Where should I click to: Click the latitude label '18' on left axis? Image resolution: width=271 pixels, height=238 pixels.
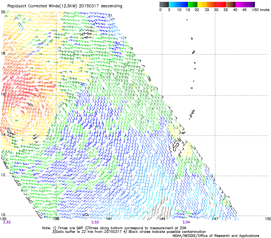click(x=3, y=53)
